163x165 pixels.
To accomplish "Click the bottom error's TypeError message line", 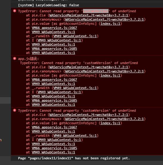I will click(77, 110).
